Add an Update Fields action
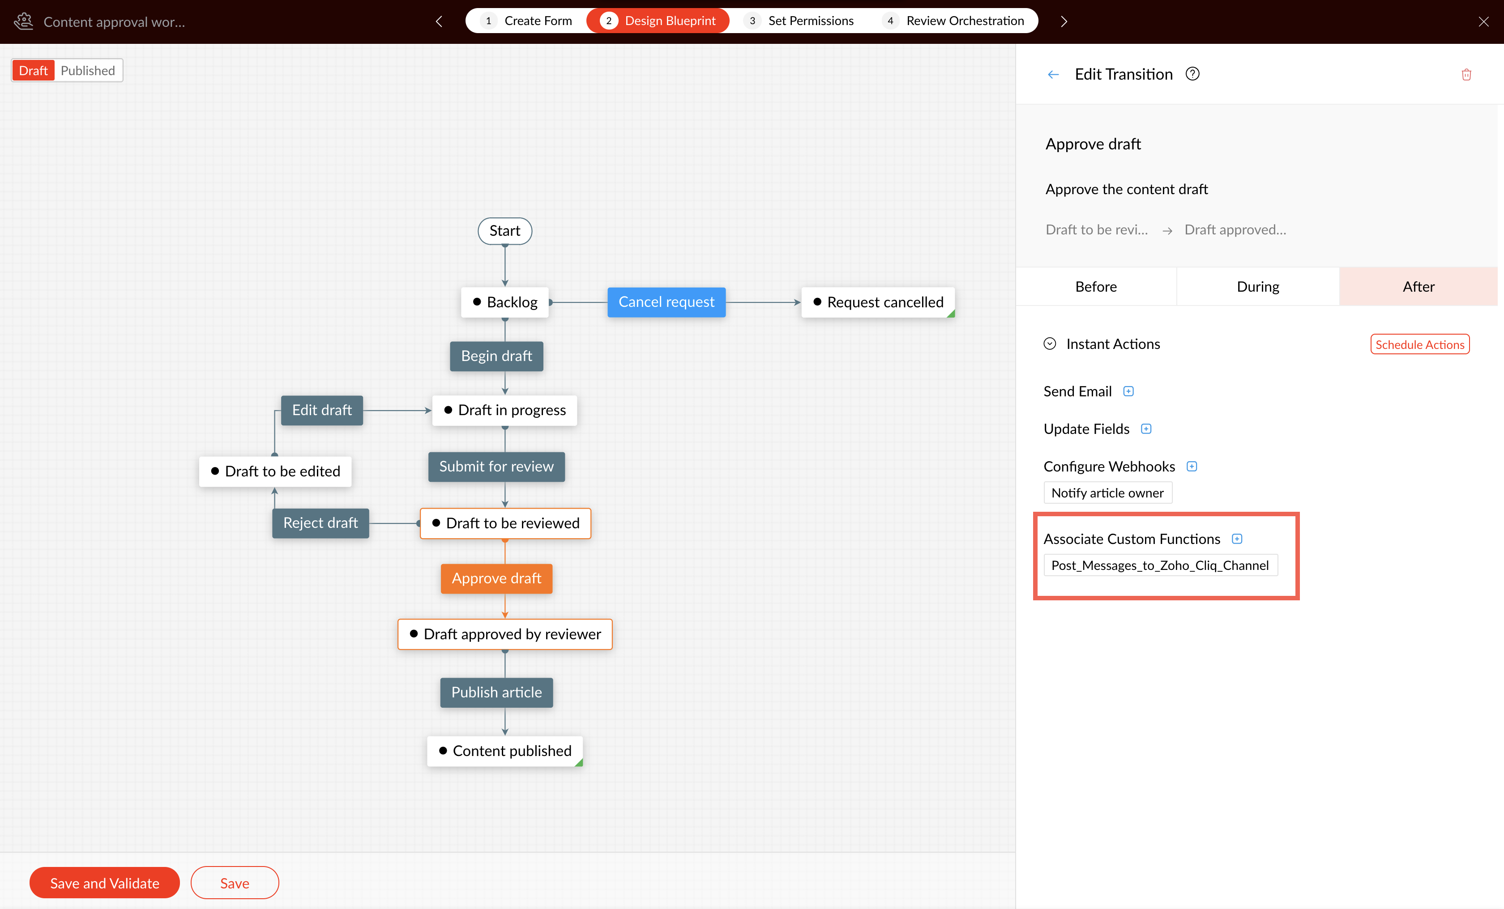 1146,429
